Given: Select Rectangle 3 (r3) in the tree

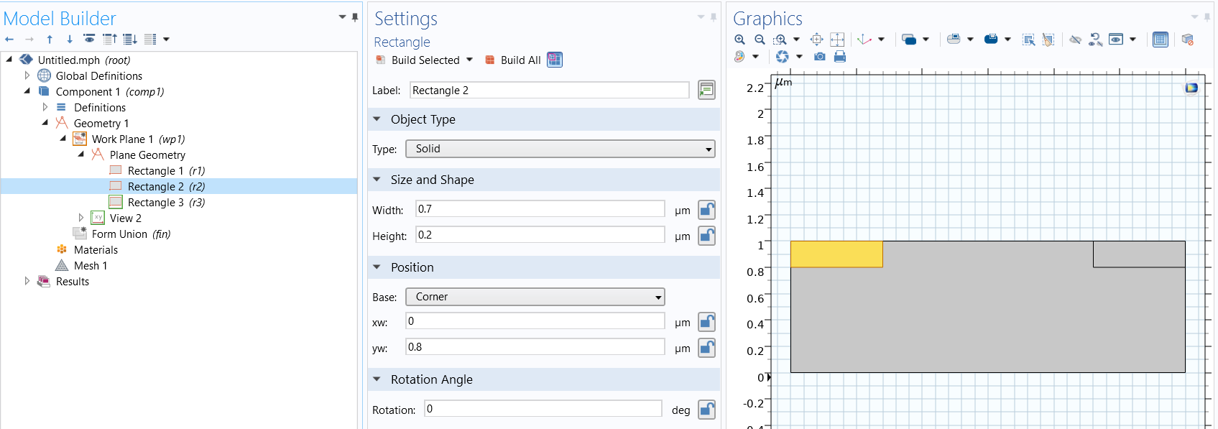Looking at the screenshot, I should click(x=166, y=203).
